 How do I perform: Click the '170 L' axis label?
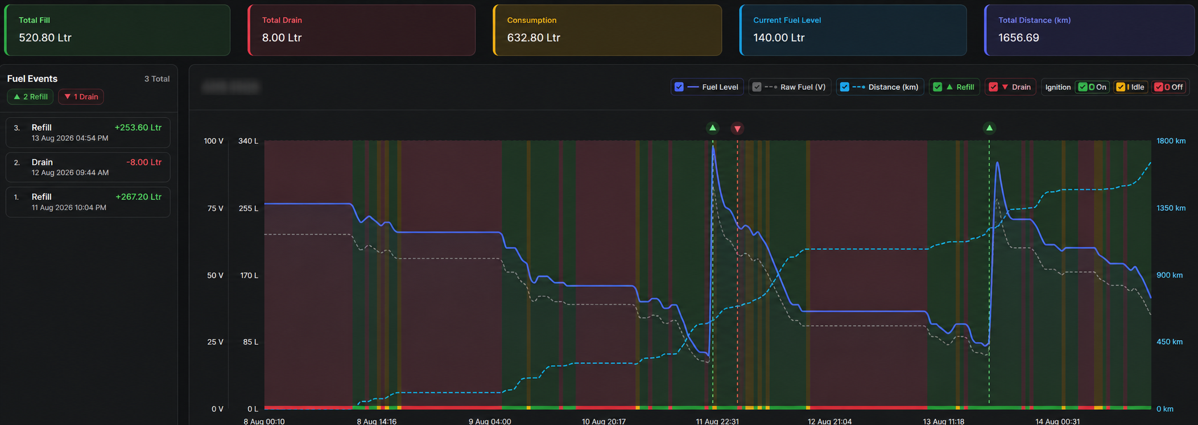[x=249, y=275]
